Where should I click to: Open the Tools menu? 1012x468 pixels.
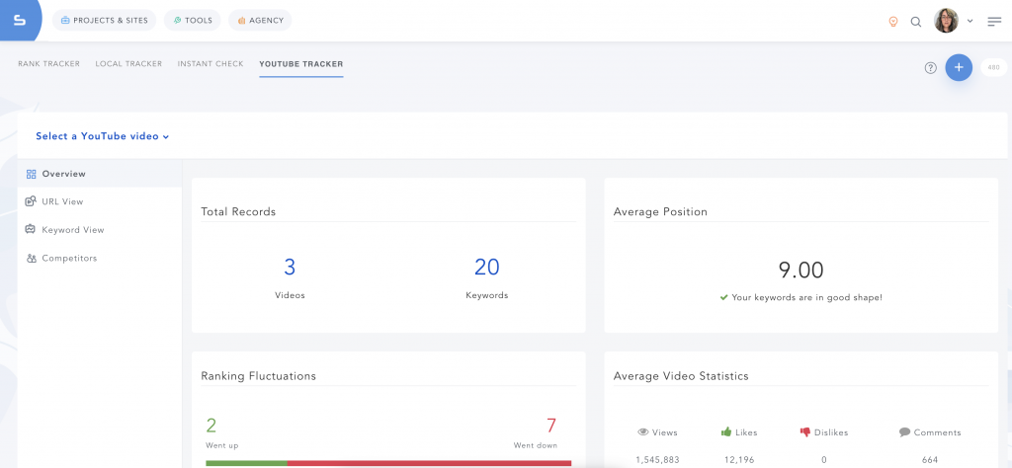(193, 20)
